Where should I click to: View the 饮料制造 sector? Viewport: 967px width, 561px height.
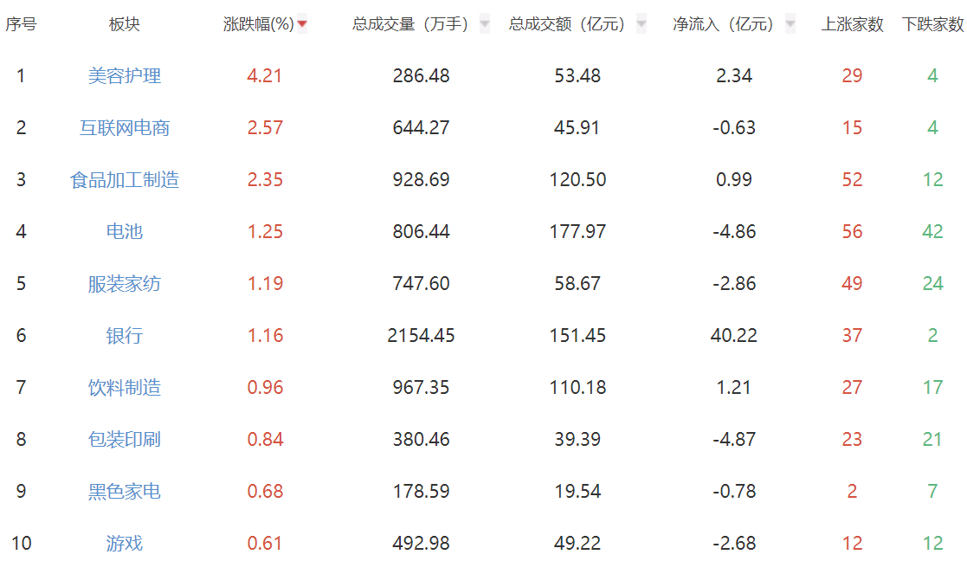(125, 388)
